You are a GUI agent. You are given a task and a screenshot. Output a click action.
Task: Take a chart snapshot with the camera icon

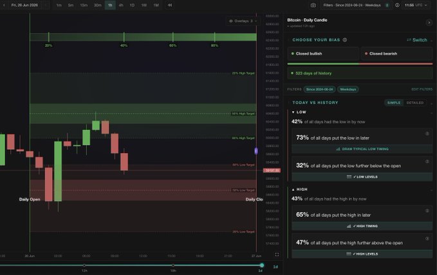[x=313, y=5]
